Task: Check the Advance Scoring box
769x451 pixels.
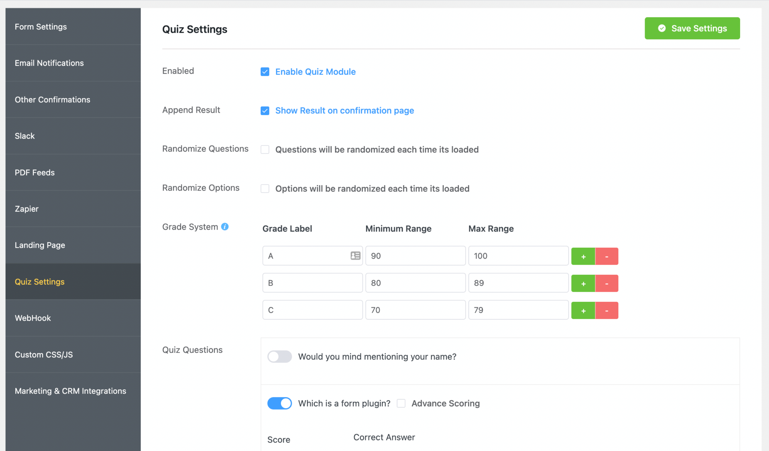Action: [401, 403]
